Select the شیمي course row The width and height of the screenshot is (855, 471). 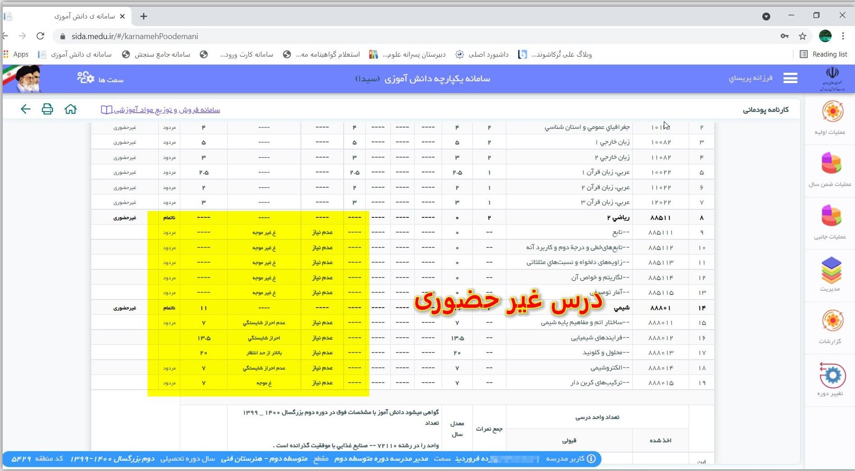[403, 308]
